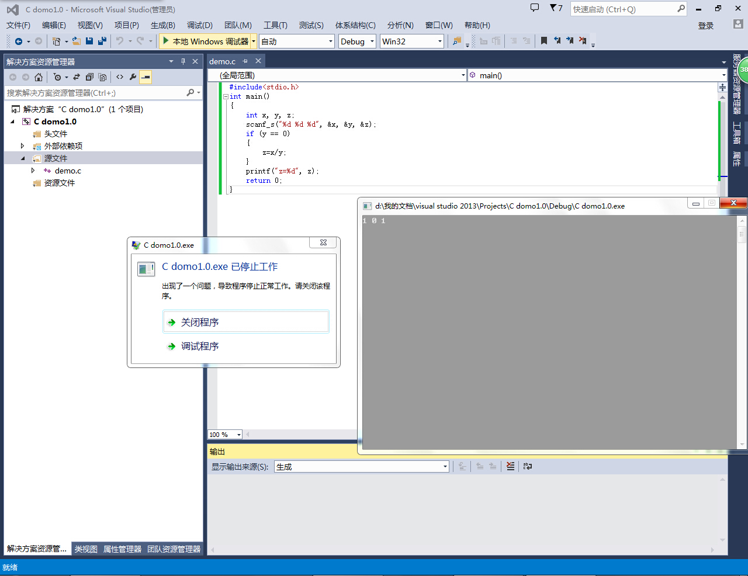Open the 编辑(E) menu
Viewport: 748px width, 576px height.
pos(54,25)
